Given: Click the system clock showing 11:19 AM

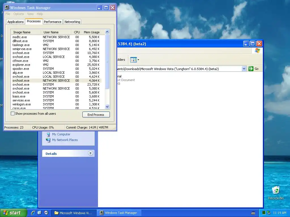Looking at the screenshot, I should pos(280,213).
